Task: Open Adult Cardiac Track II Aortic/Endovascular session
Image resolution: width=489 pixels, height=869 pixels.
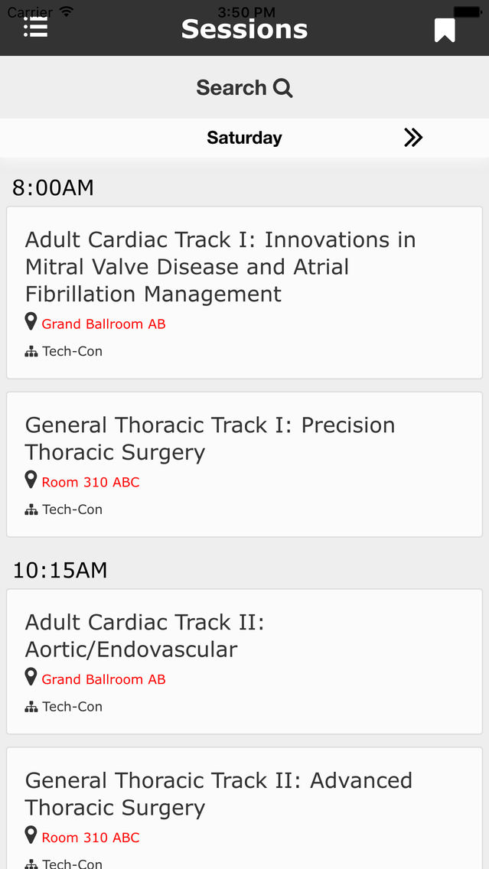Action: click(x=245, y=661)
